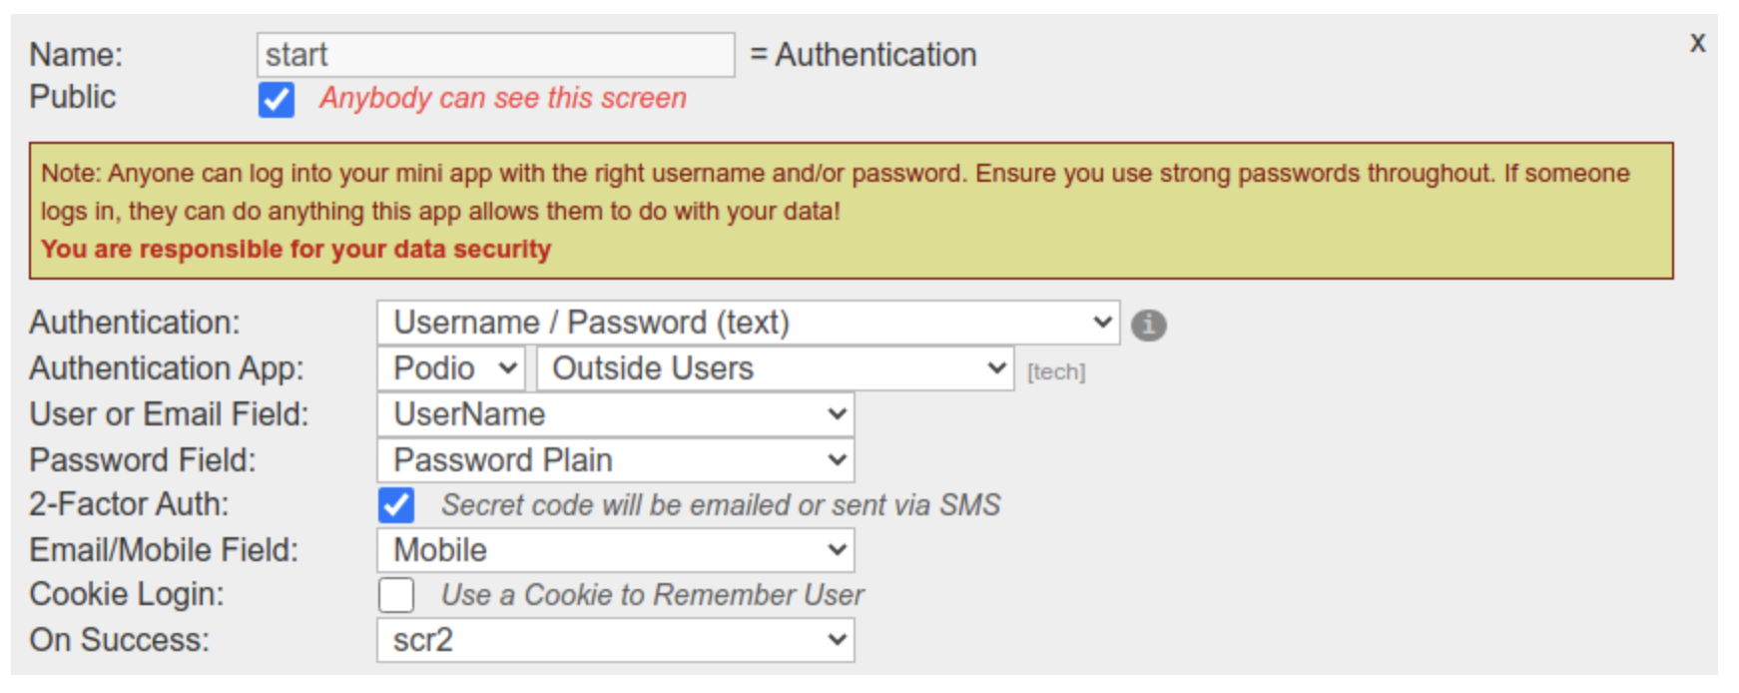Image resolution: width=1739 pixels, height=693 pixels.
Task: Click the "Secret code will be emailed" text
Action: [x=721, y=505]
